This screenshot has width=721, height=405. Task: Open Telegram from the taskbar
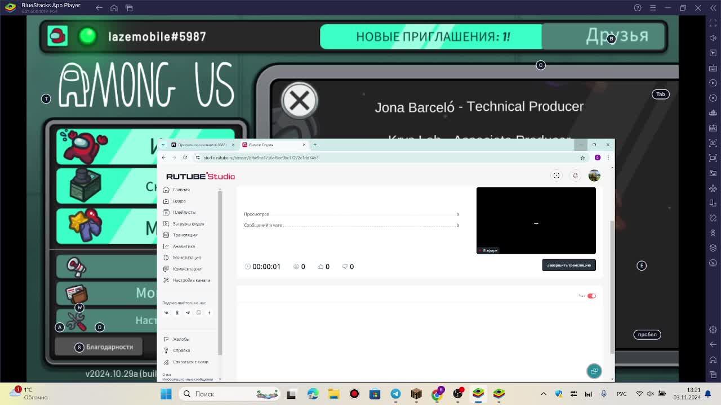tap(395, 394)
